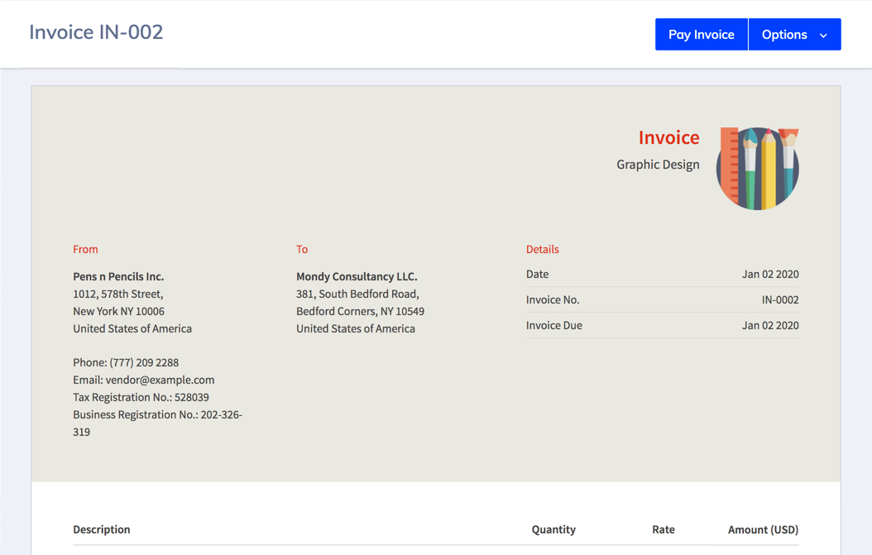Click the Amount (USD) column header
The height and width of the screenshot is (555, 872).
coord(763,529)
